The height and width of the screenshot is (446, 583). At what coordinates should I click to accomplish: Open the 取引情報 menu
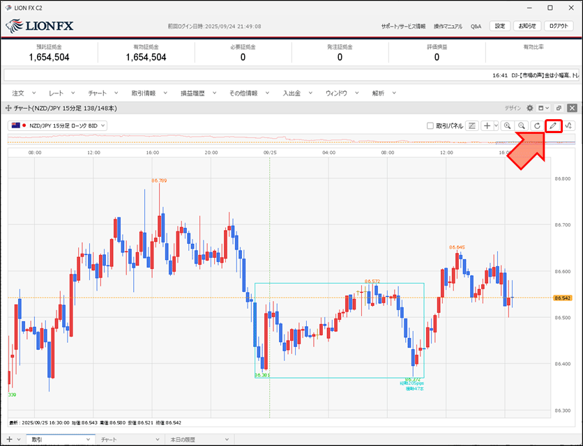(143, 93)
